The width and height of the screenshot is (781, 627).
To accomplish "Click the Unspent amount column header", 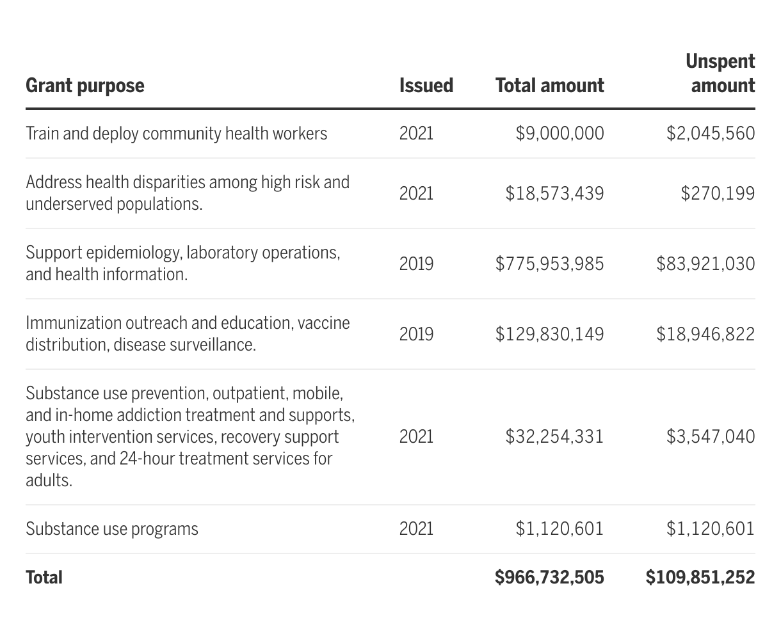I will pyautogui.click(x=720, y=74).
